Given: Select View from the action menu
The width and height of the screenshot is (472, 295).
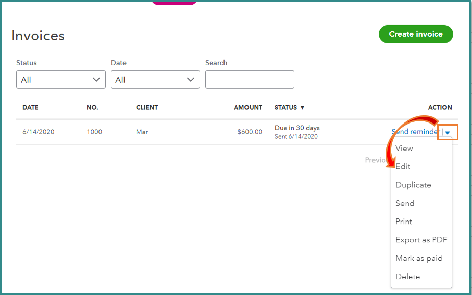Looking at the screenshot, I should [x=404, y=148].
